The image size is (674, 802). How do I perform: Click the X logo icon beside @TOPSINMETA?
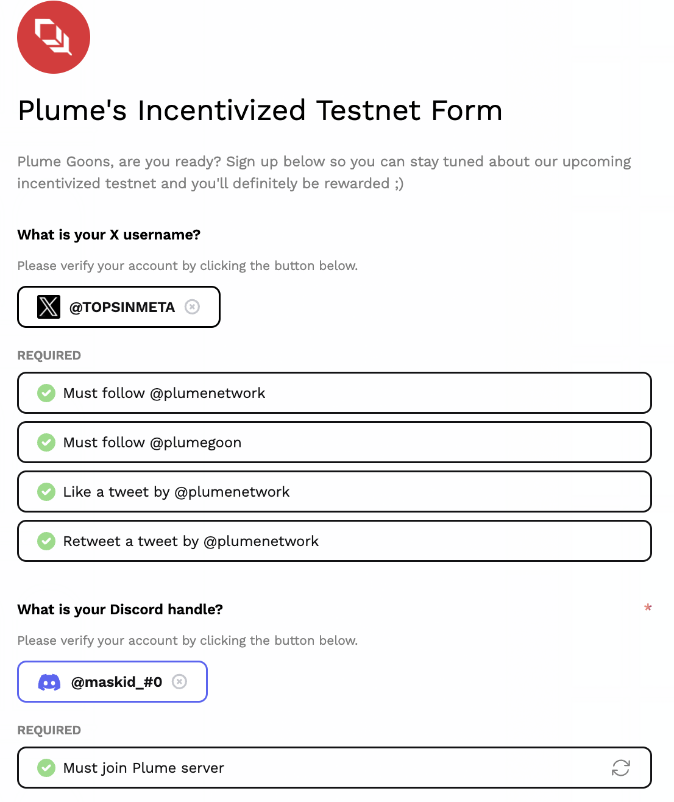click(x=49, y=307)
